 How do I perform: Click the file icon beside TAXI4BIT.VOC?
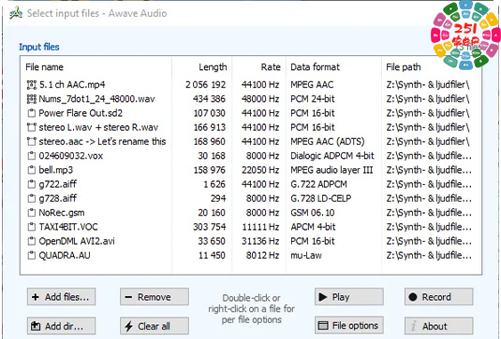point(31,227)
